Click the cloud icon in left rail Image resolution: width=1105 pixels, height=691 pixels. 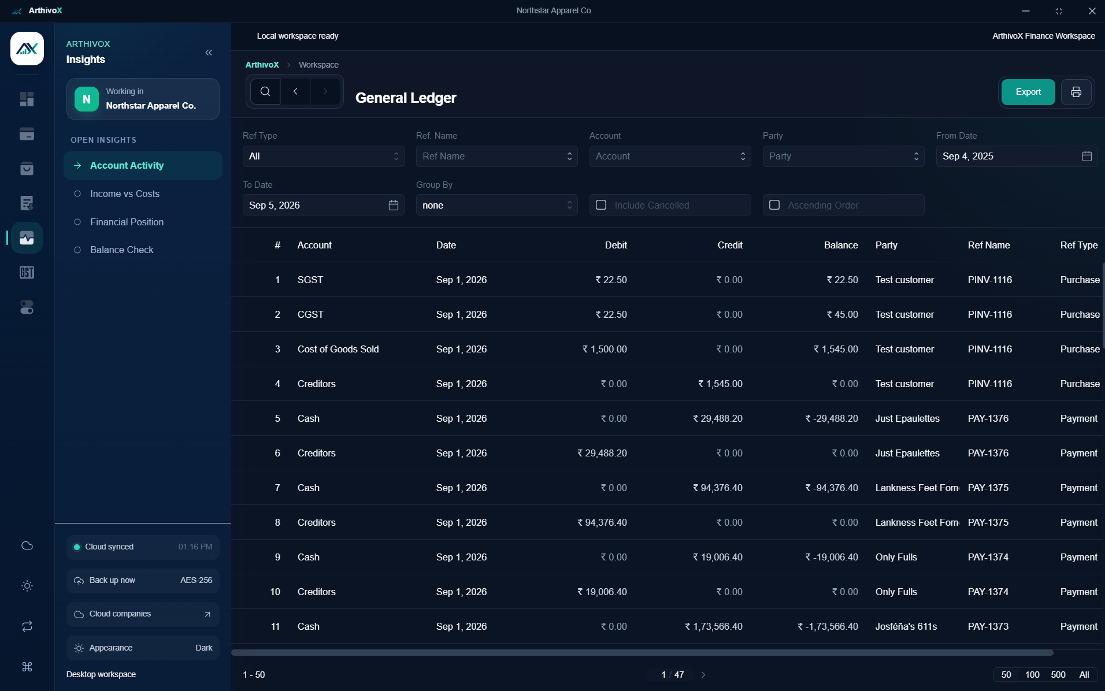(x=27, y=546)
